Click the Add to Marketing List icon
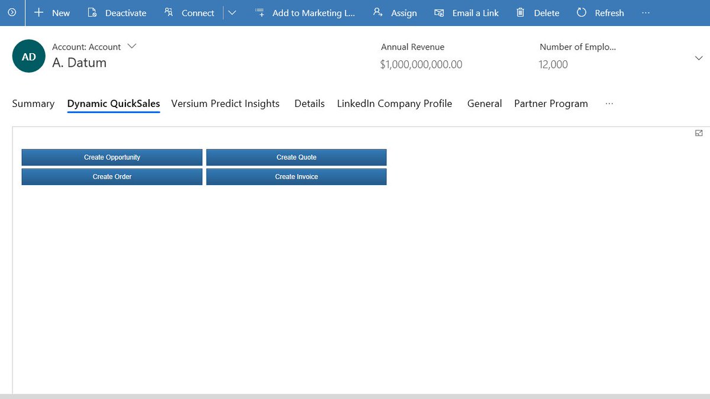Screen dimensions: 710x399 coord(259,12)
